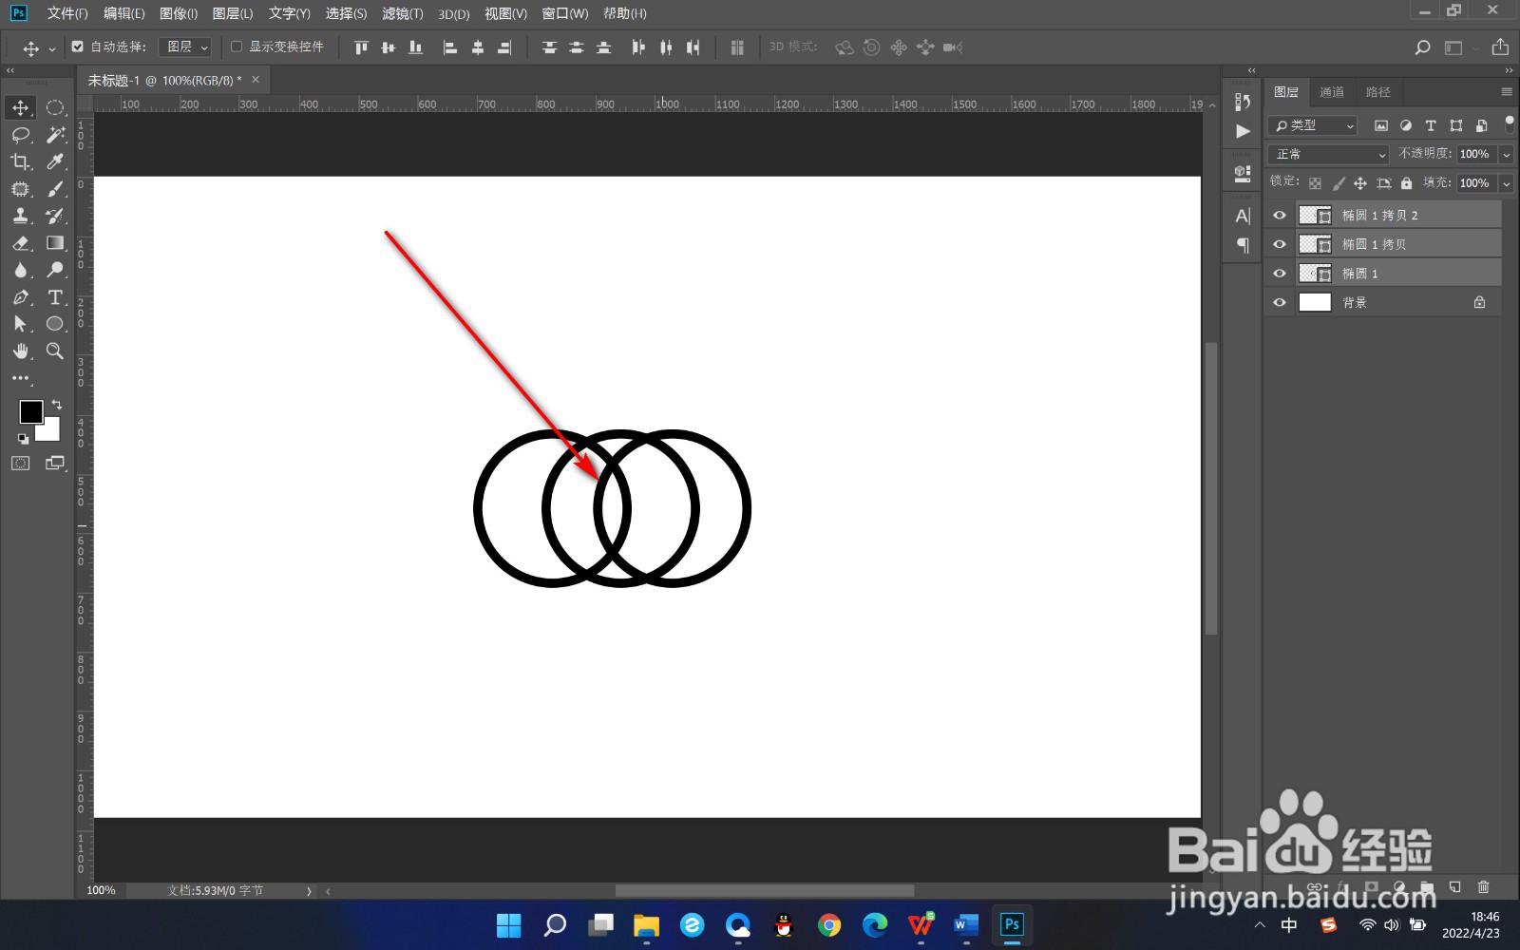Toggle lock position icon
Screen dimensions: 1520x950
coord(1360,183)
